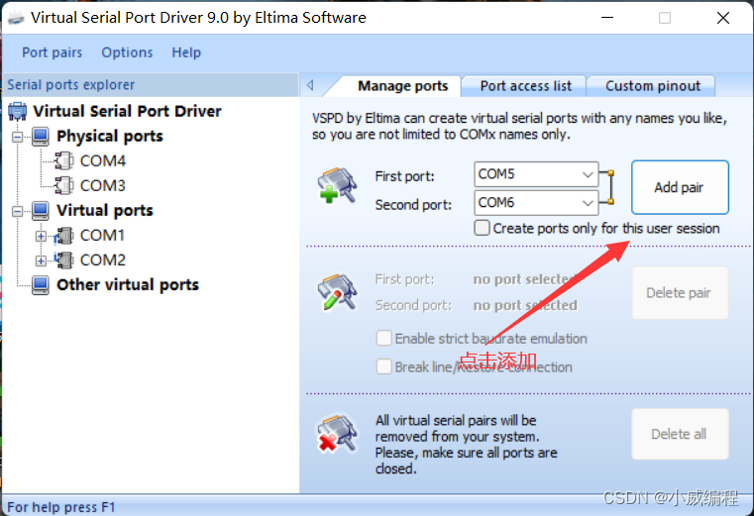The height and width of the screenshot is (516, 754).
Task: Minimize the Virtual Serial Port Driver window
Action: tap(607, 18)
